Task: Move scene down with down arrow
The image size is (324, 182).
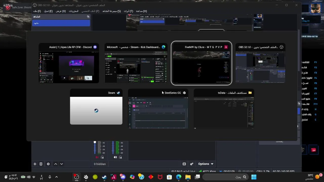Action: coord(62,164)
